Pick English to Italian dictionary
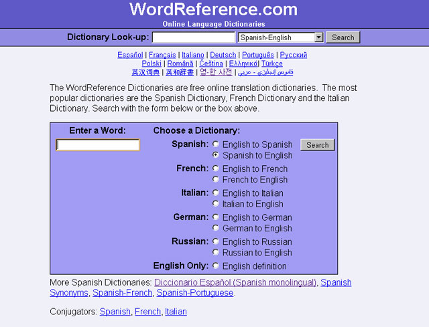The width and height of the screenshot is (429, 327). click(x=216, y=193)
